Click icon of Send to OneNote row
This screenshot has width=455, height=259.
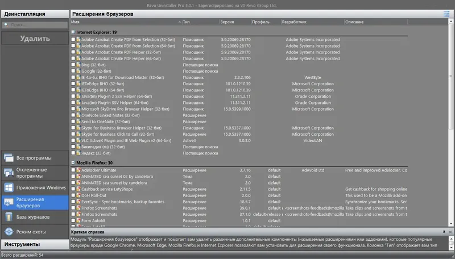pyautogui.click(x=78, y=122)
